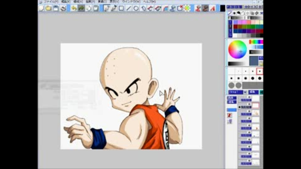
Task: Click the black foreground color box in toolbar
Action: [x=223, y=8]
